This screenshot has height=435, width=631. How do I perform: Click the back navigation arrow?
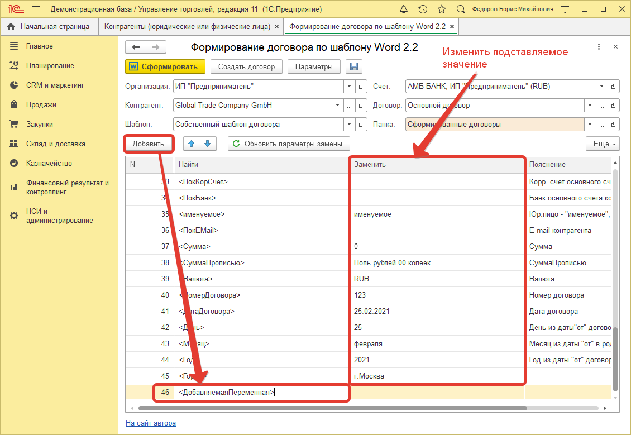[x=136, y=47]
